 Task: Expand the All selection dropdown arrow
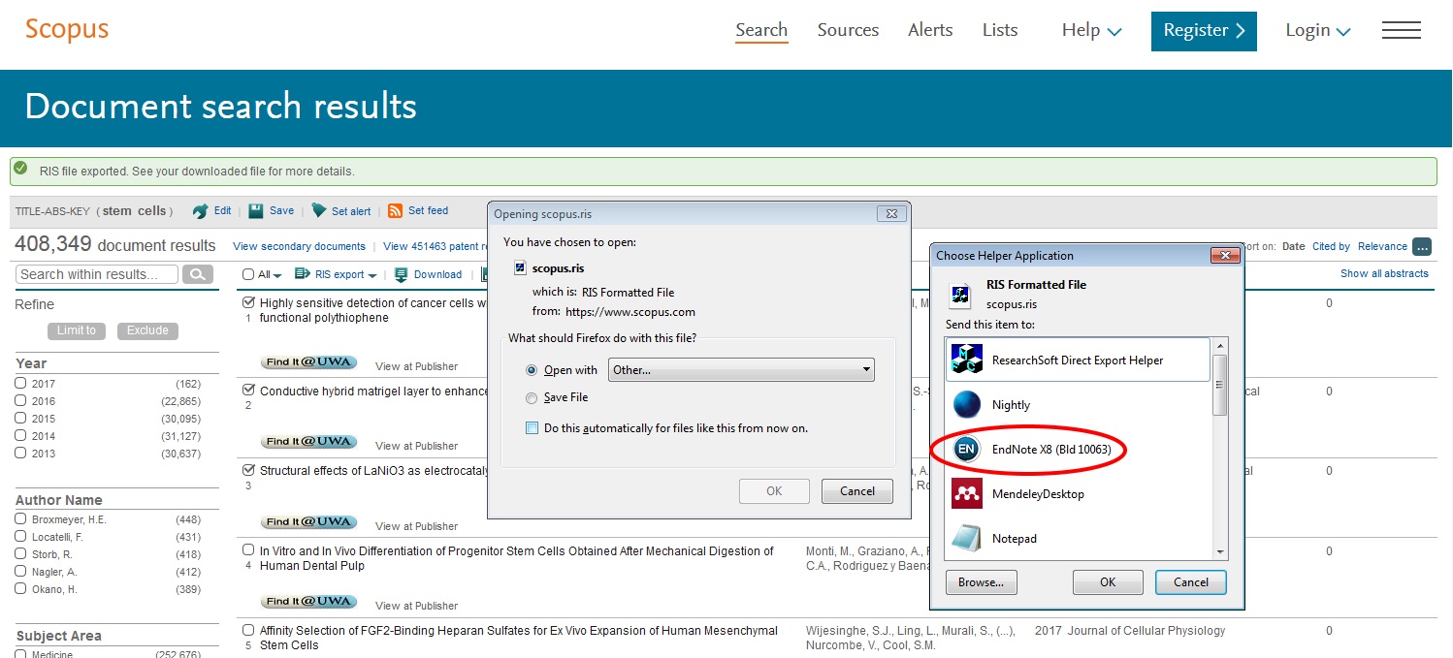pos(278,276)
